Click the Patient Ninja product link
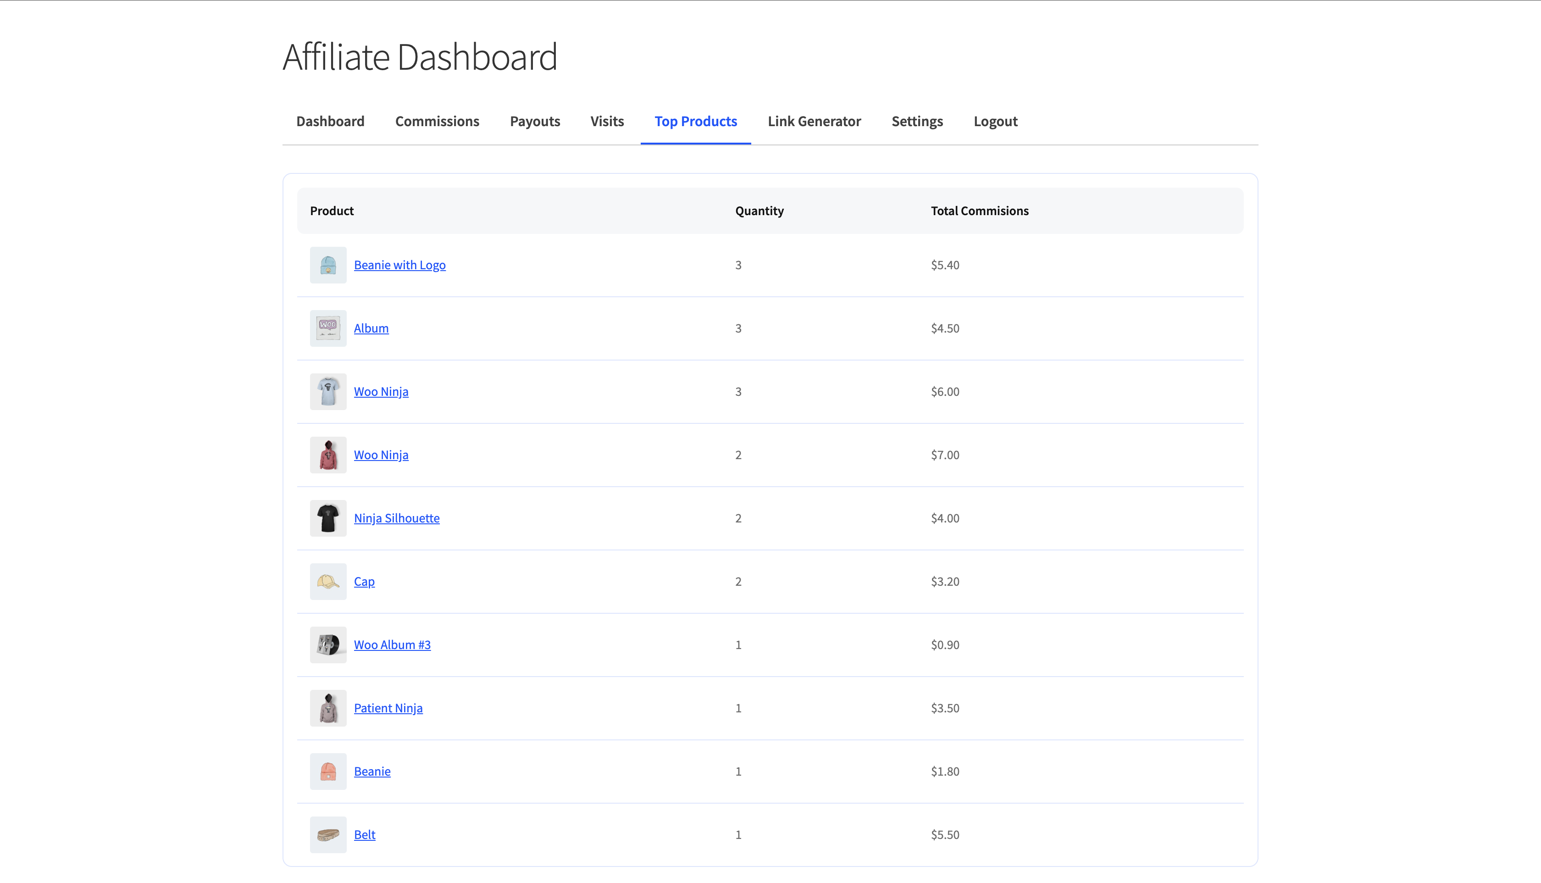 point(388,707)
